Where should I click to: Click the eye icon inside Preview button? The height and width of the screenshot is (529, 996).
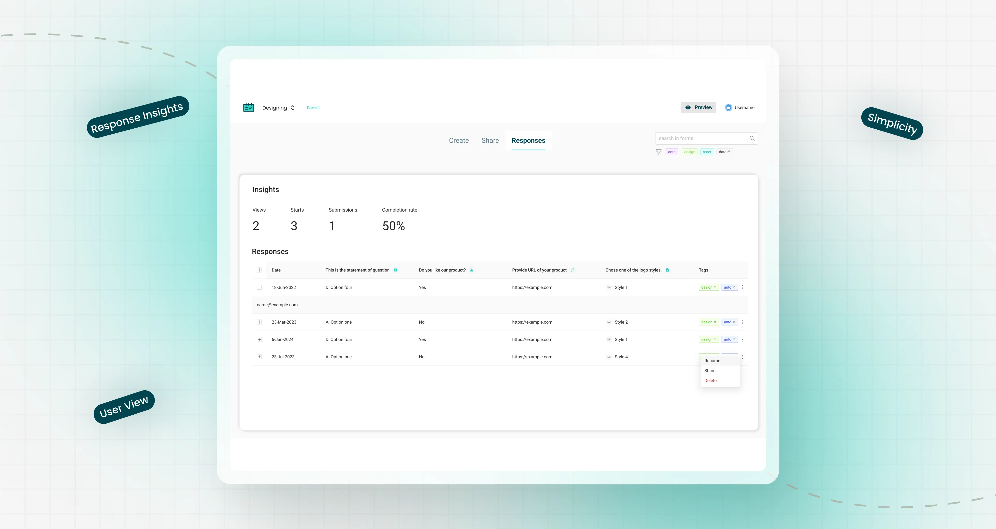point(688,107)
